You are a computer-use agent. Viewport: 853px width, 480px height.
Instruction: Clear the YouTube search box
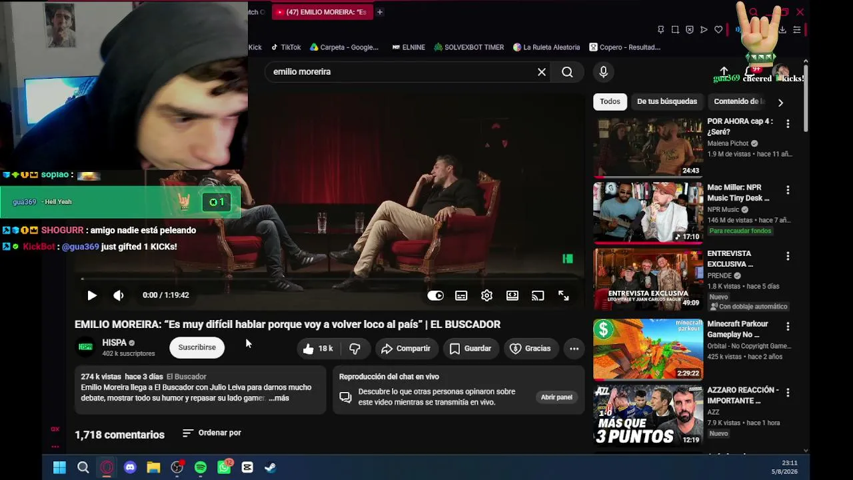(542, 72)
